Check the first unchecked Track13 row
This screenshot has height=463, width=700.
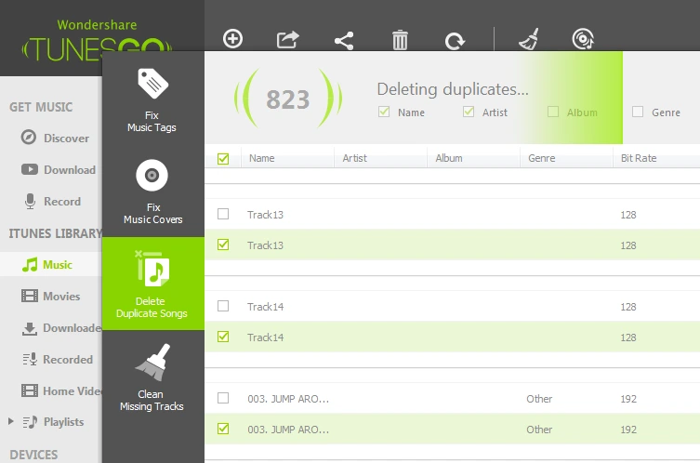[223, 214]
